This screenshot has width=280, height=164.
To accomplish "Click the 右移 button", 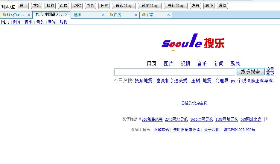I will pyautogui.click(x=209, y=6).
